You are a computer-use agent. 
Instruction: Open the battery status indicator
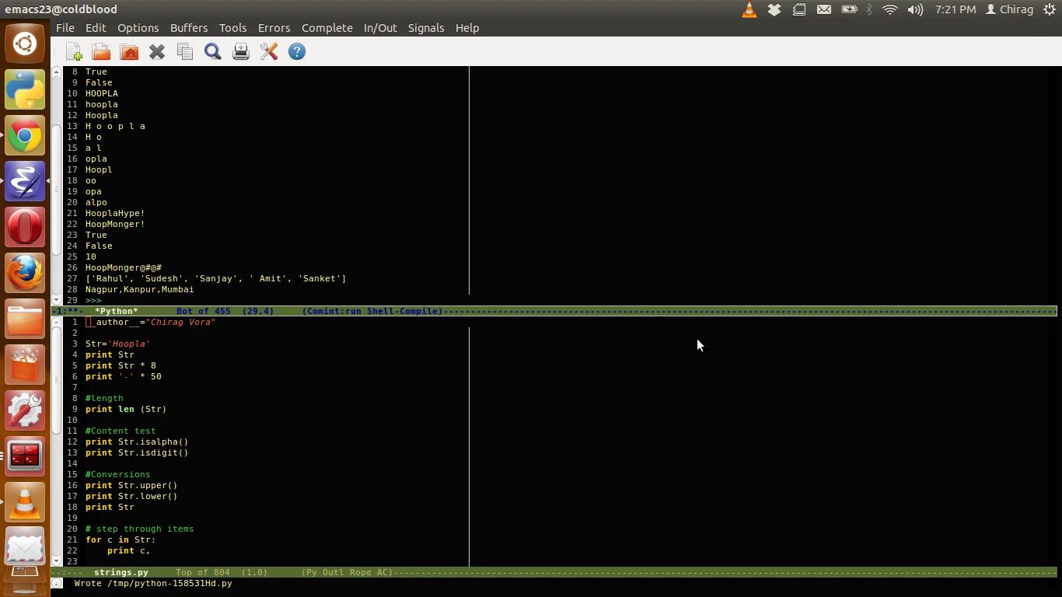click(849, 9)
